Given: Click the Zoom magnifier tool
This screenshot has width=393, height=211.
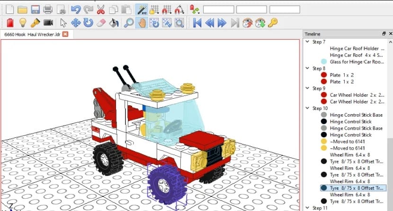Looking at the screenshot, I should click(128, 23).
